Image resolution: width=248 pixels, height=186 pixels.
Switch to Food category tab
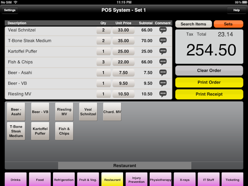40,179
